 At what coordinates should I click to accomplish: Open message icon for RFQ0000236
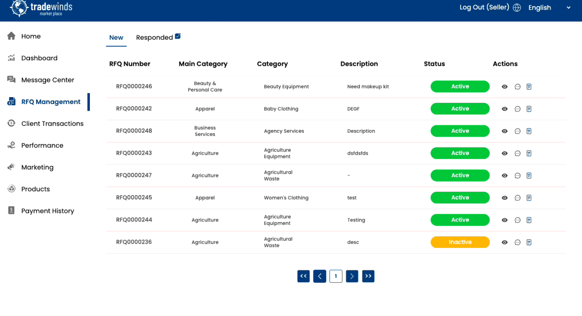(517, 242)
